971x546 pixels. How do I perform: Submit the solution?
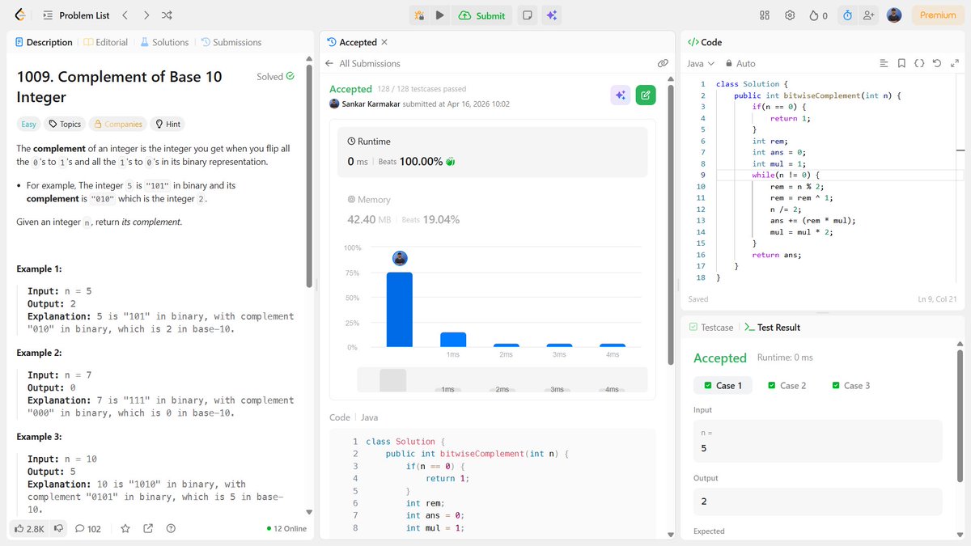[481, 15]
